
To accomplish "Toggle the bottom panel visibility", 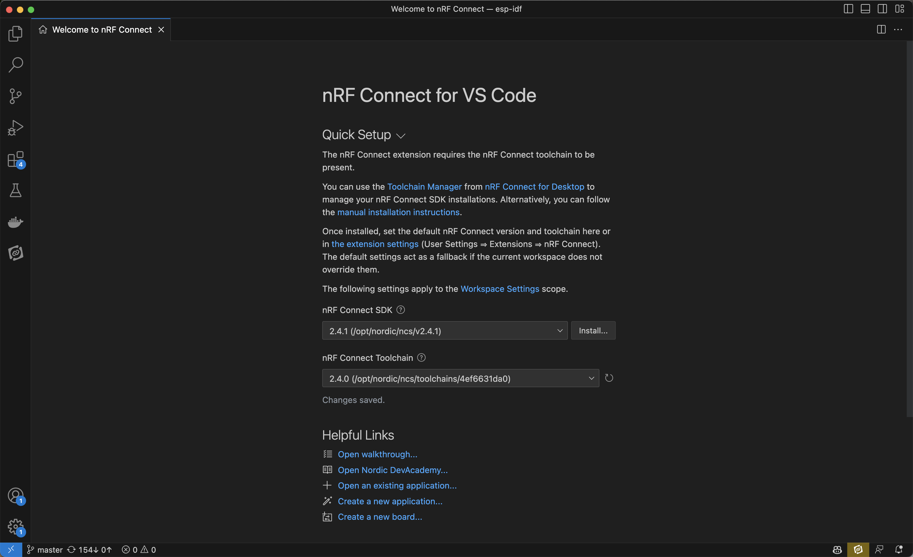I will (865, 9).
